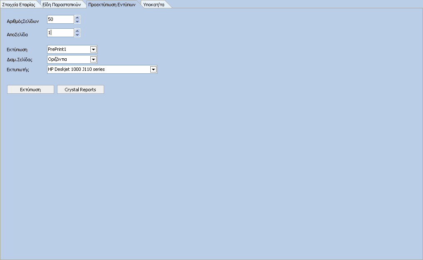The image size is (423, 260).
Task: Decrease ΑποΣελίδα with the down arrow
Action: (x=77, y=35)
